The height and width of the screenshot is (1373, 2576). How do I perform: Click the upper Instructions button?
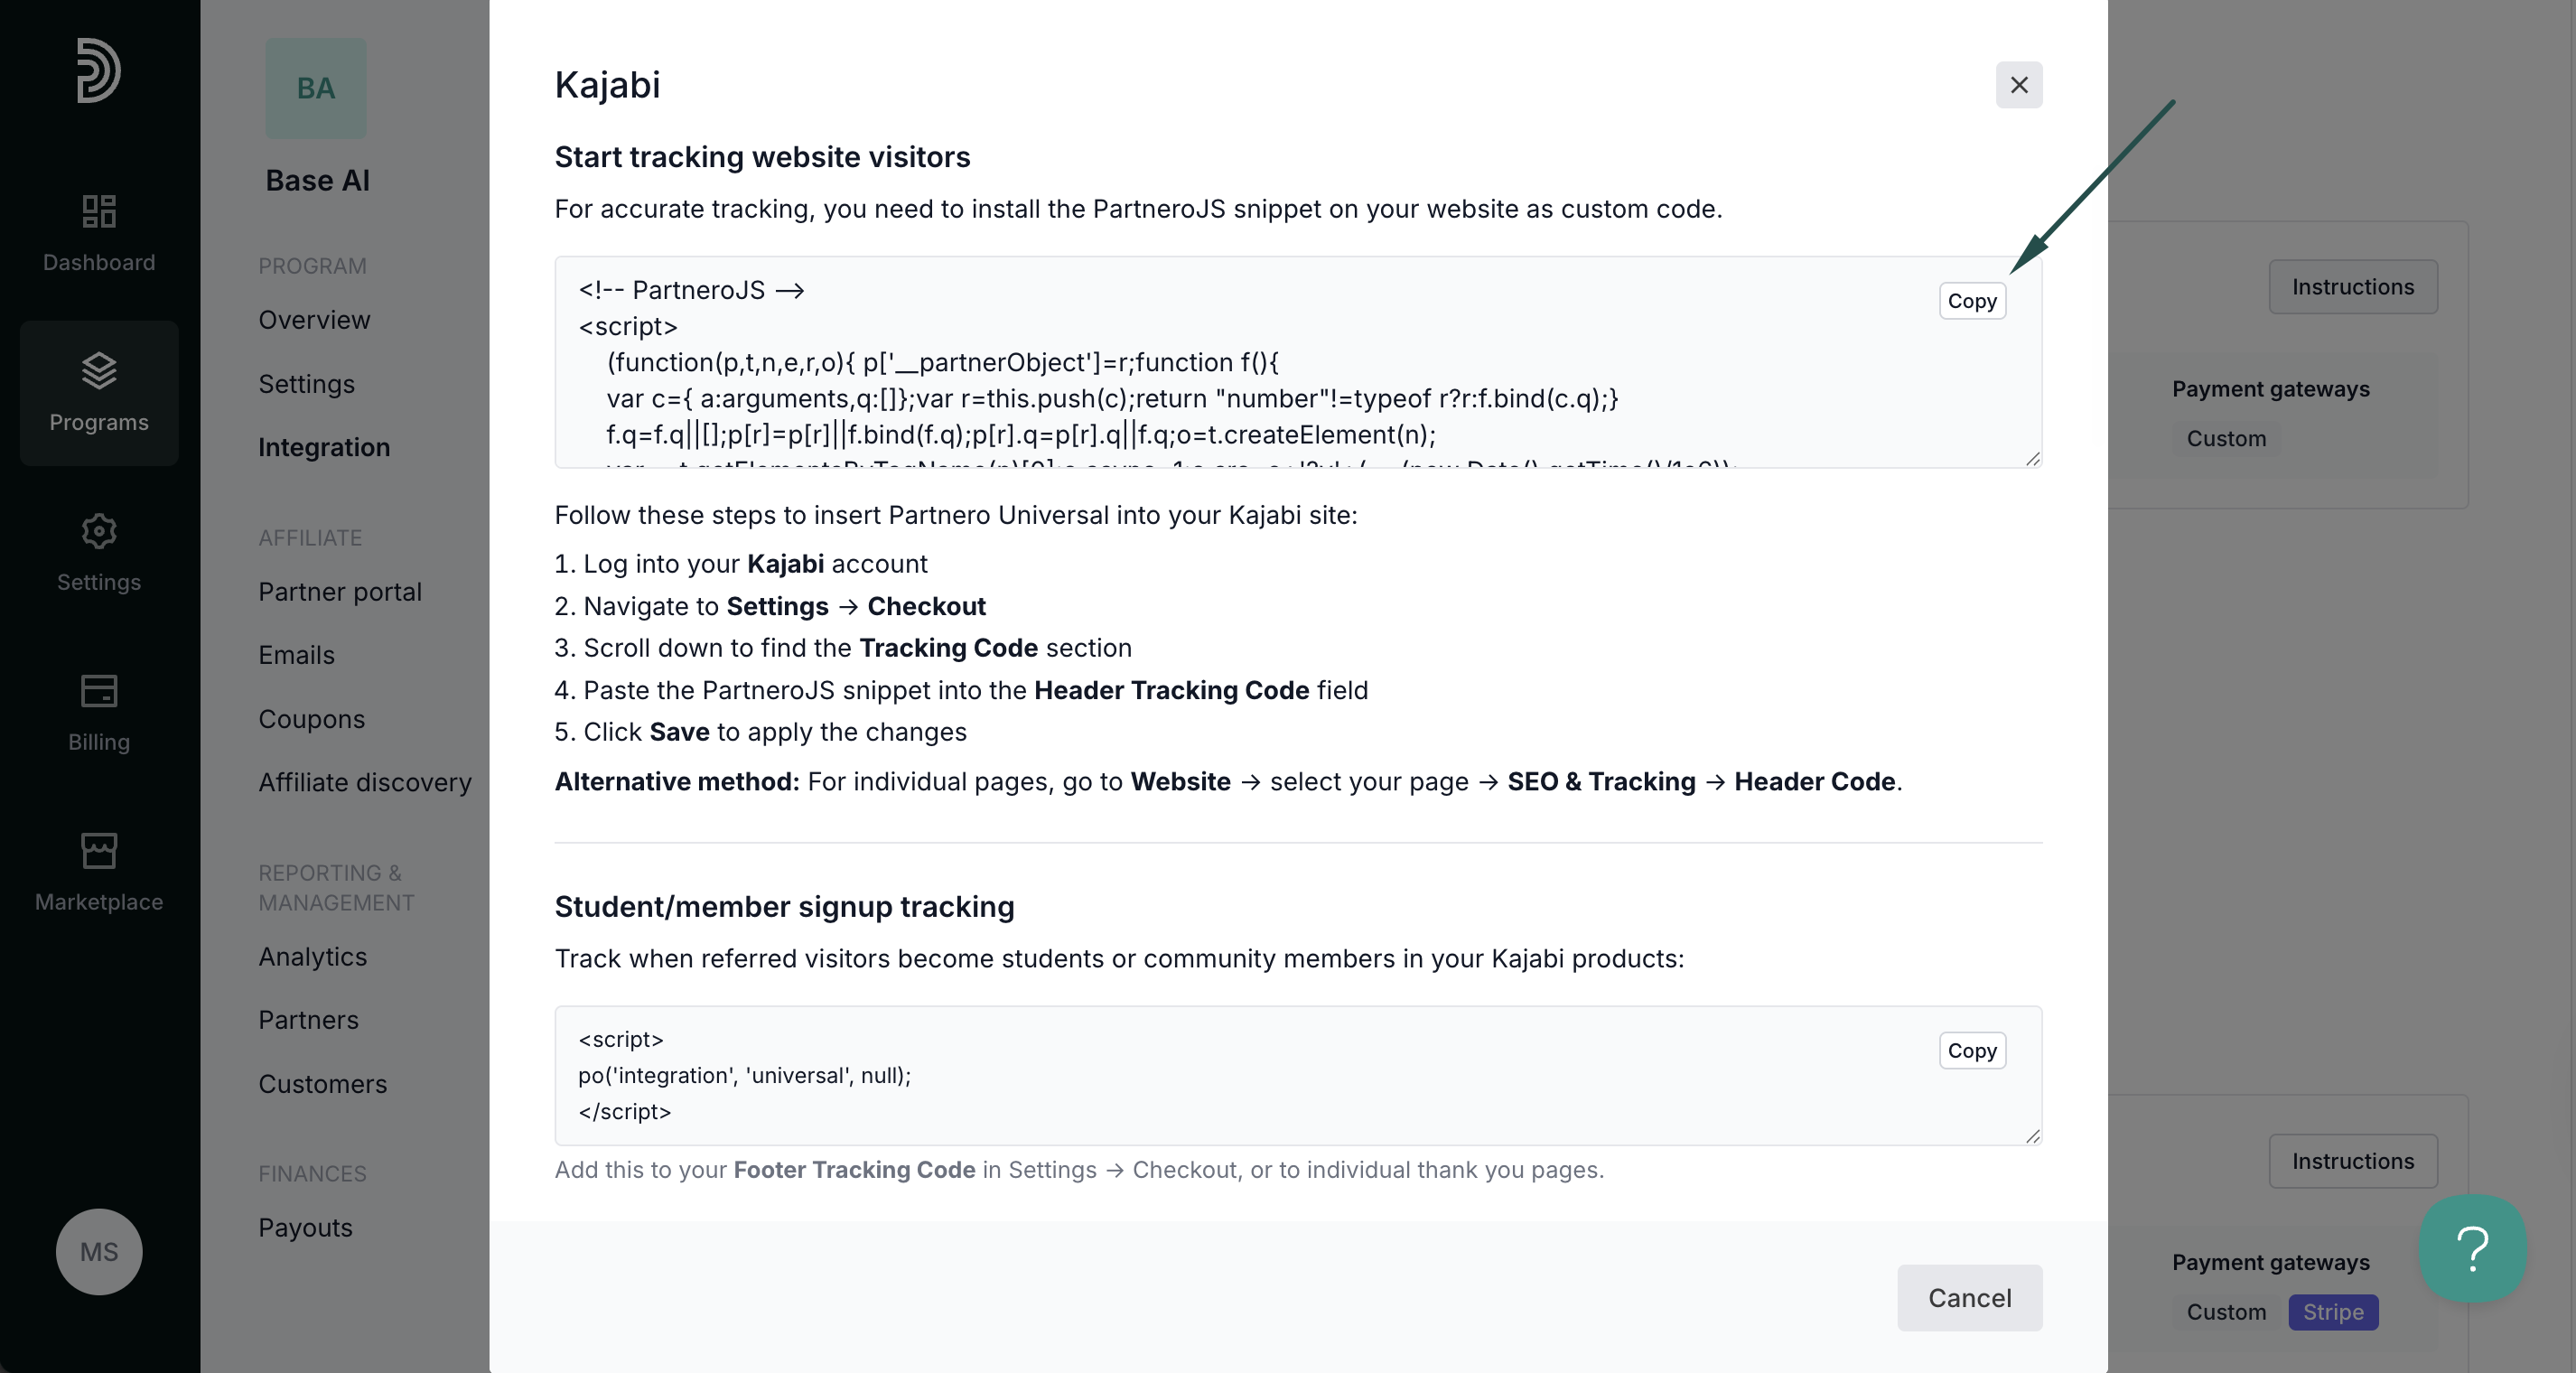click(x=2352, y=287)
